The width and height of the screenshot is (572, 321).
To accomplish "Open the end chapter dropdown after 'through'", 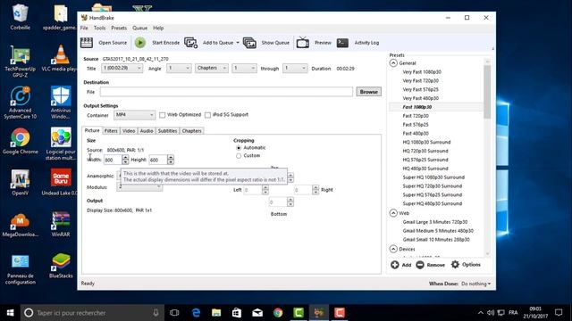I will click(295, 68).
